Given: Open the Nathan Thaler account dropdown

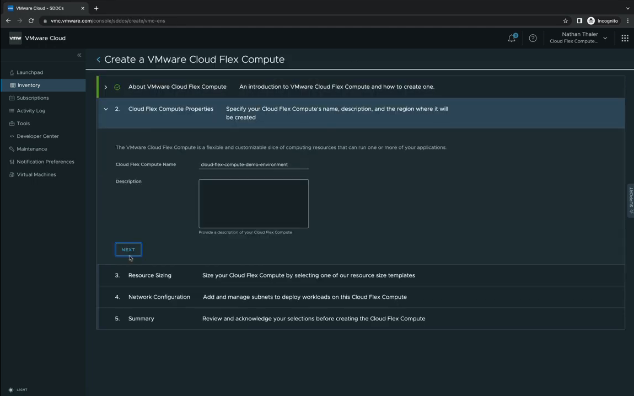Looking at the screenshot, I should coord(578,38).
